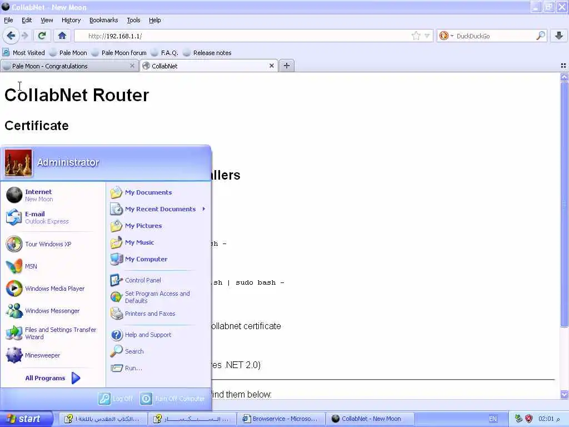This screenshot has height=427, width=569.
Task: Click the Windows start button
Action: [x=26, y=419]
